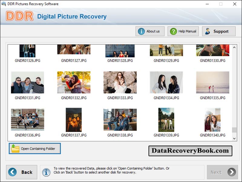Open the recovered folder via Open Containing Folder
242x182 pixels.
pyautogui.click(x=34, y=149)
